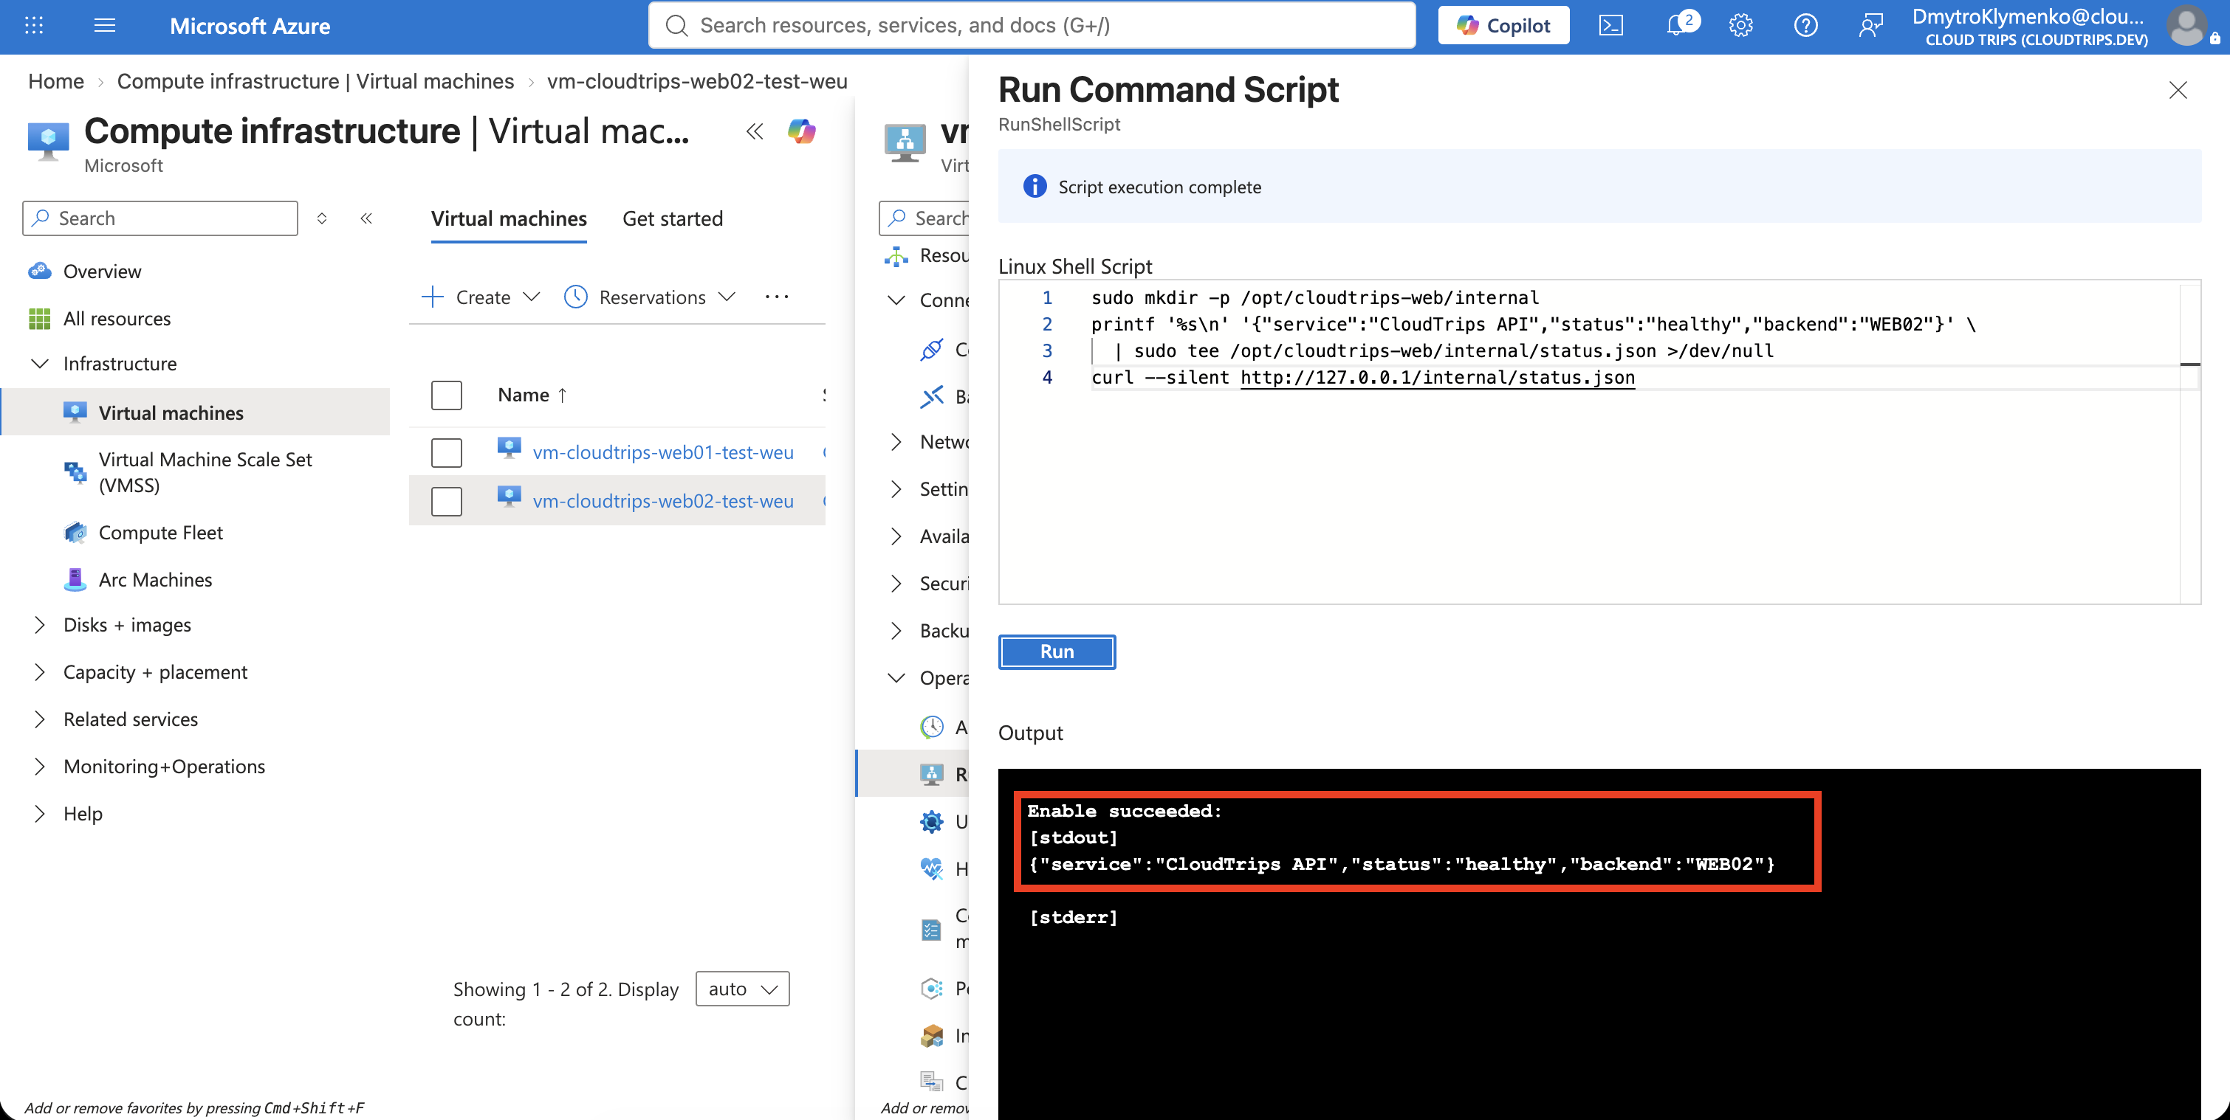
Task: Expand the Security group in VM menu
Action: point(897,584)
